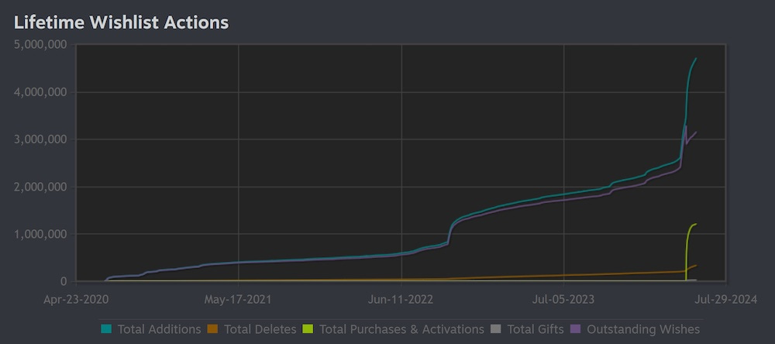Click the Jul-05-2023 x-axis date label

(563, 298)
